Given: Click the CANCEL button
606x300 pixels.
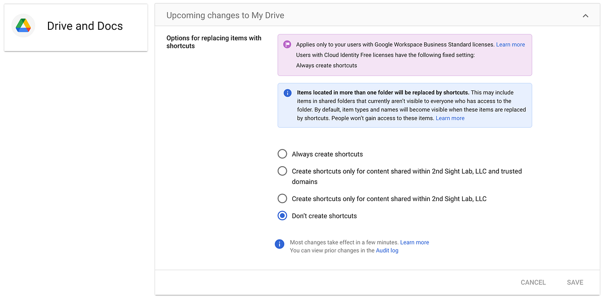Looking at the screenshot, I should [533, 282].
